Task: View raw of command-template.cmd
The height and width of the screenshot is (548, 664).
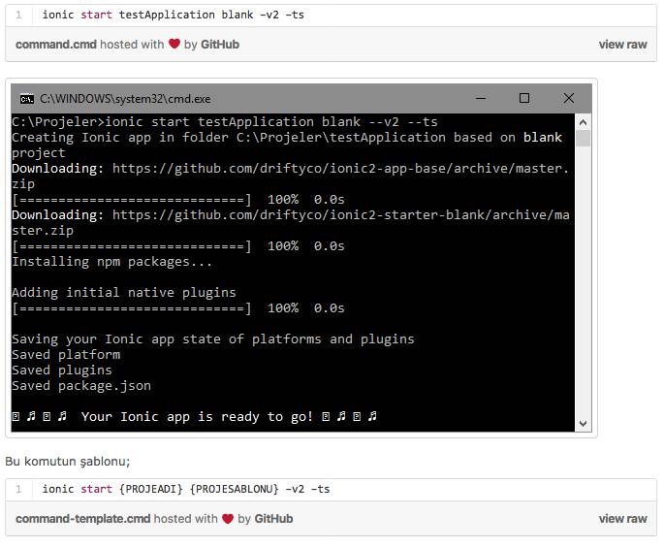Action: point(622,519)
